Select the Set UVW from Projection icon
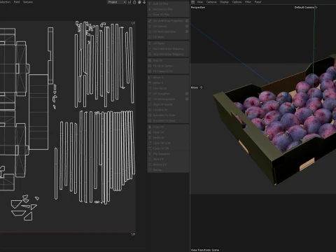Viewport: 336px width, 252px height. click(x=150, y=21)
